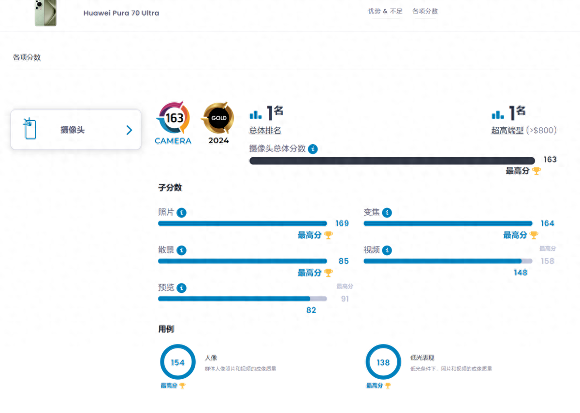The image size is (580, 413).
Task: Click the 子分数 heading
Action: (x=170, y=188)
